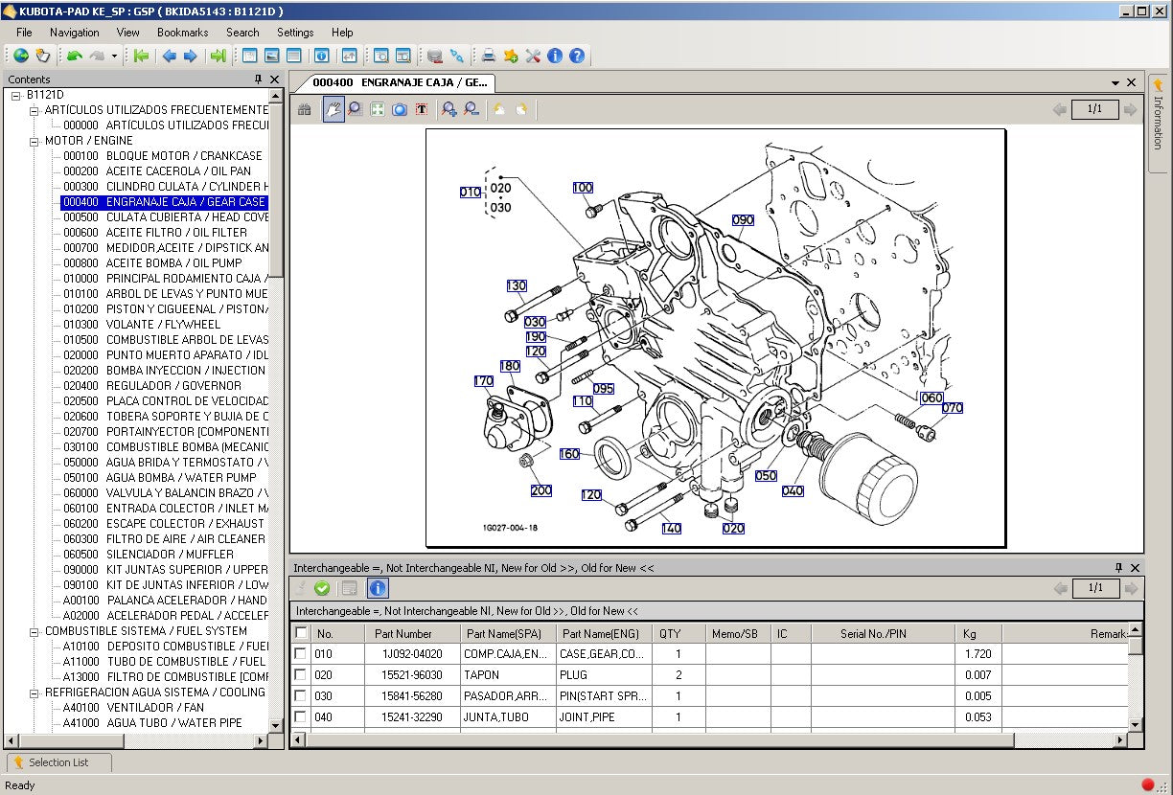Open the Navigation menu
1173x795 pixels.
74,33
